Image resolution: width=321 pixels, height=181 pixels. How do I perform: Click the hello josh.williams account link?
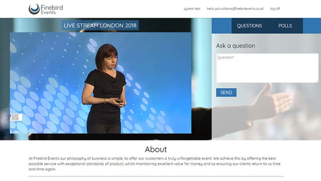point(235,9)
